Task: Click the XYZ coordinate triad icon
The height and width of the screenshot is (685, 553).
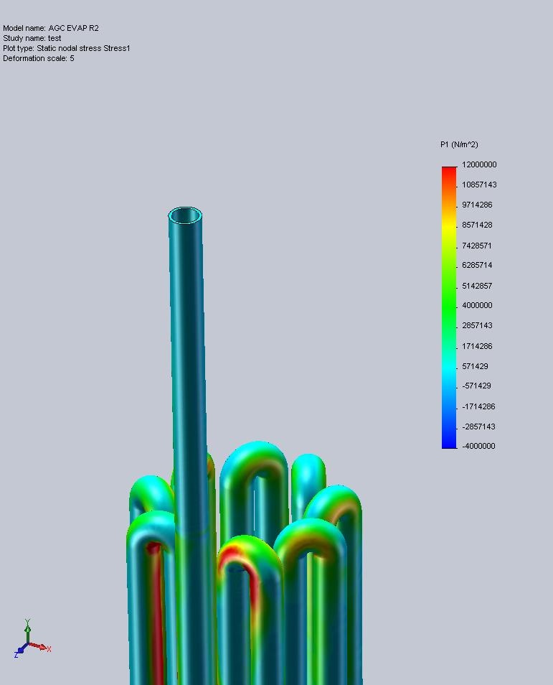Action: (x=32, y=638)
